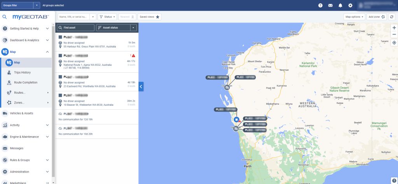Click the Name, VIN, or serial number search field
Screen dimensions: 398x184
tap(74, 17)
